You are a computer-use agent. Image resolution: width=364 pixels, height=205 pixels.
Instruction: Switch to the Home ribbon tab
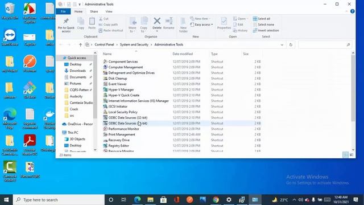[78, 11]
